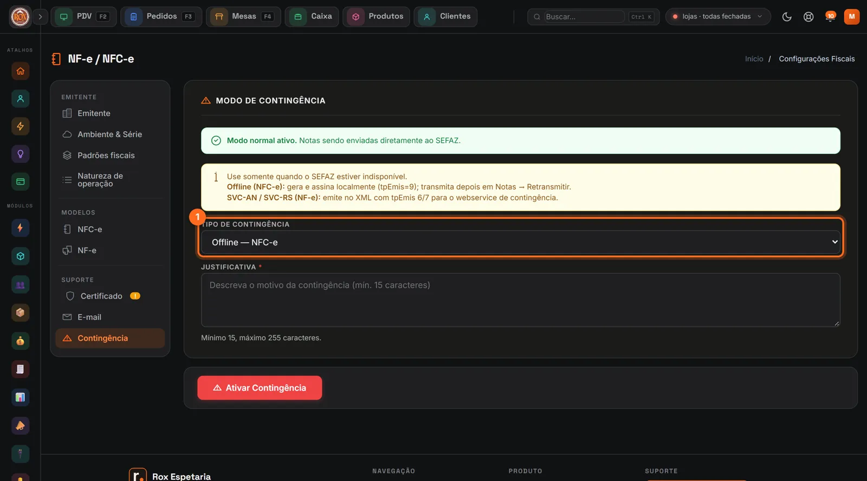This screenshot has height=481, width=867.
Task: Click the lightning bolt shortcut icon
Action: [x=21, y=126]
